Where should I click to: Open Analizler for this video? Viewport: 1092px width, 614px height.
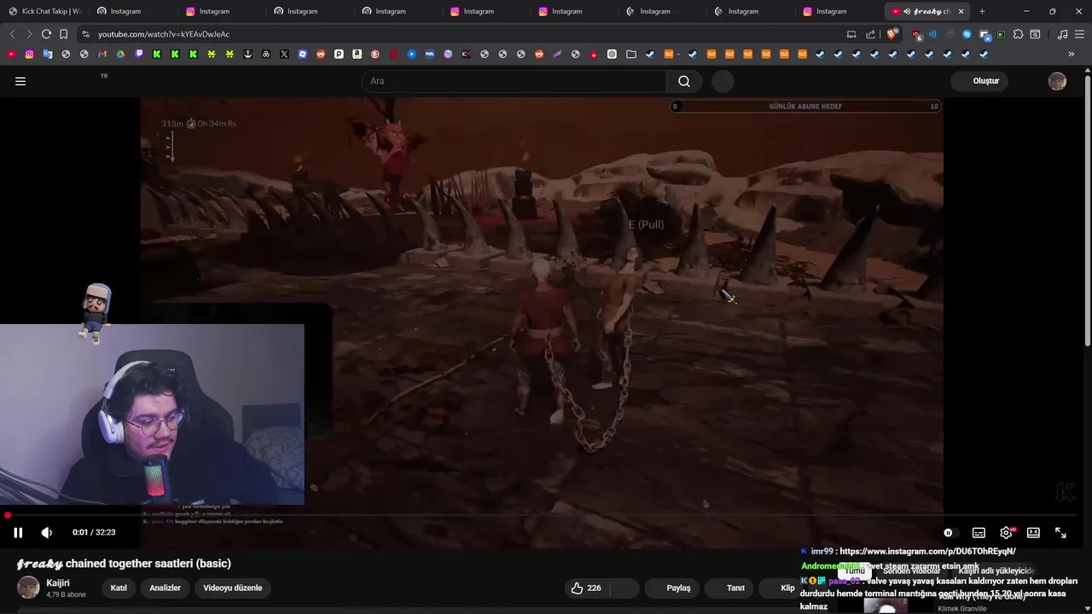(x=165, y=588)
